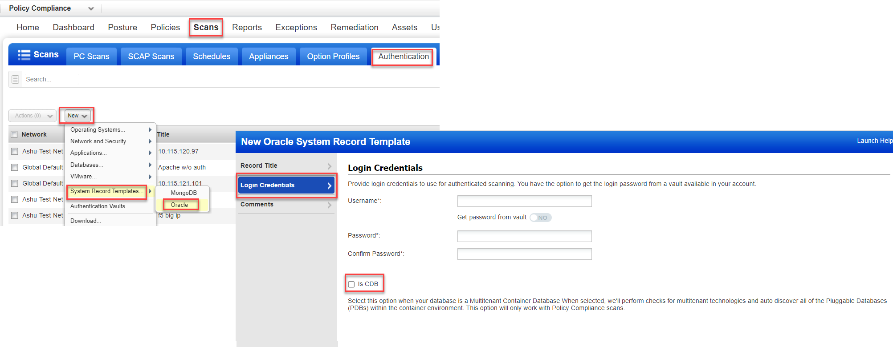Open the Reports tab
The width and height of the screenshot is (893, 347).
[247, 27]
